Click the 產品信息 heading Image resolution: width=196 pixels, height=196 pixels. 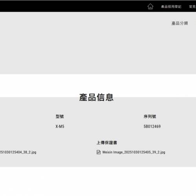coord(96,97)
